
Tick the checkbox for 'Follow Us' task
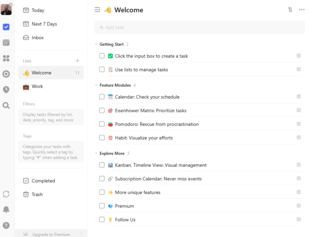(x=102, y=220)
